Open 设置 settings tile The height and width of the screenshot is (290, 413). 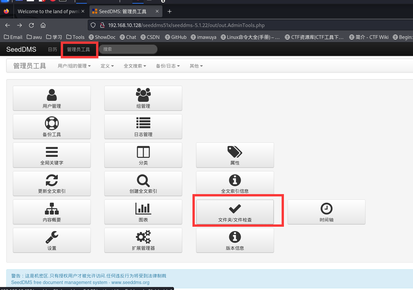52,240
